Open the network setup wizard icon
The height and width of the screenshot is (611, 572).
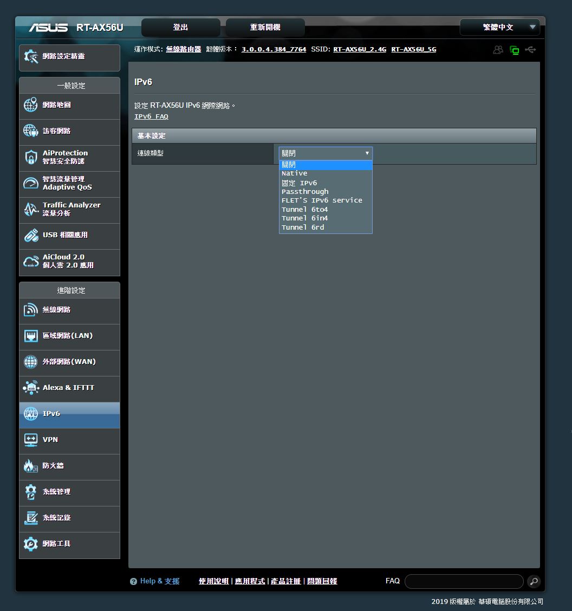pos(31,56)
